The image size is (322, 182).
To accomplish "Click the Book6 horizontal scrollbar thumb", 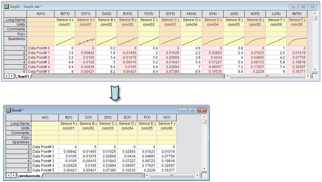I will [172, 176].
